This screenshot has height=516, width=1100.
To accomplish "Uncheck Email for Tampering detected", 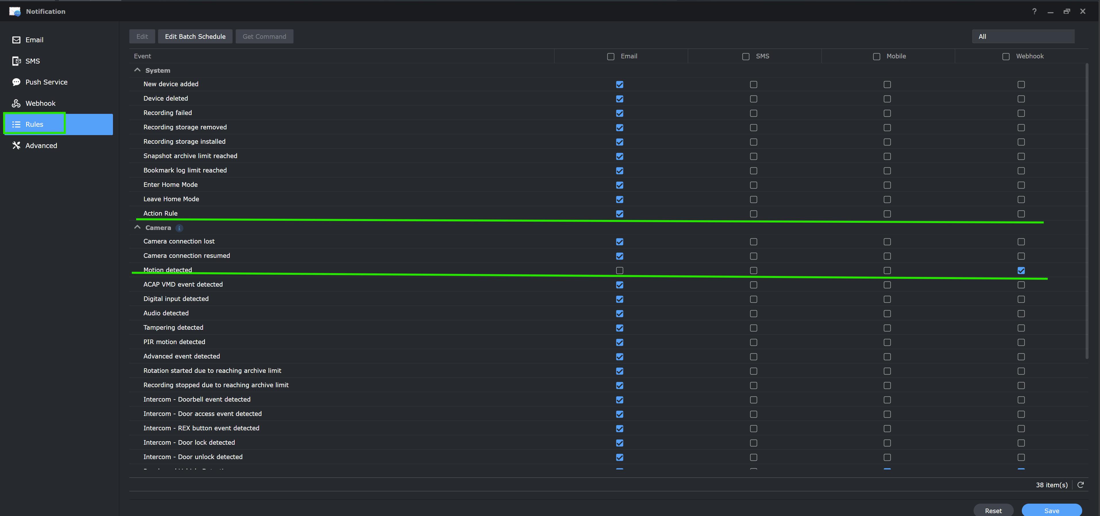I will coord(620,328).
